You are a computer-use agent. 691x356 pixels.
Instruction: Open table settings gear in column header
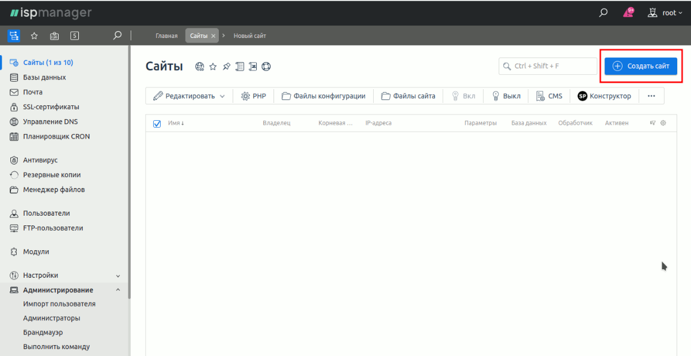(x=663, y=123)
